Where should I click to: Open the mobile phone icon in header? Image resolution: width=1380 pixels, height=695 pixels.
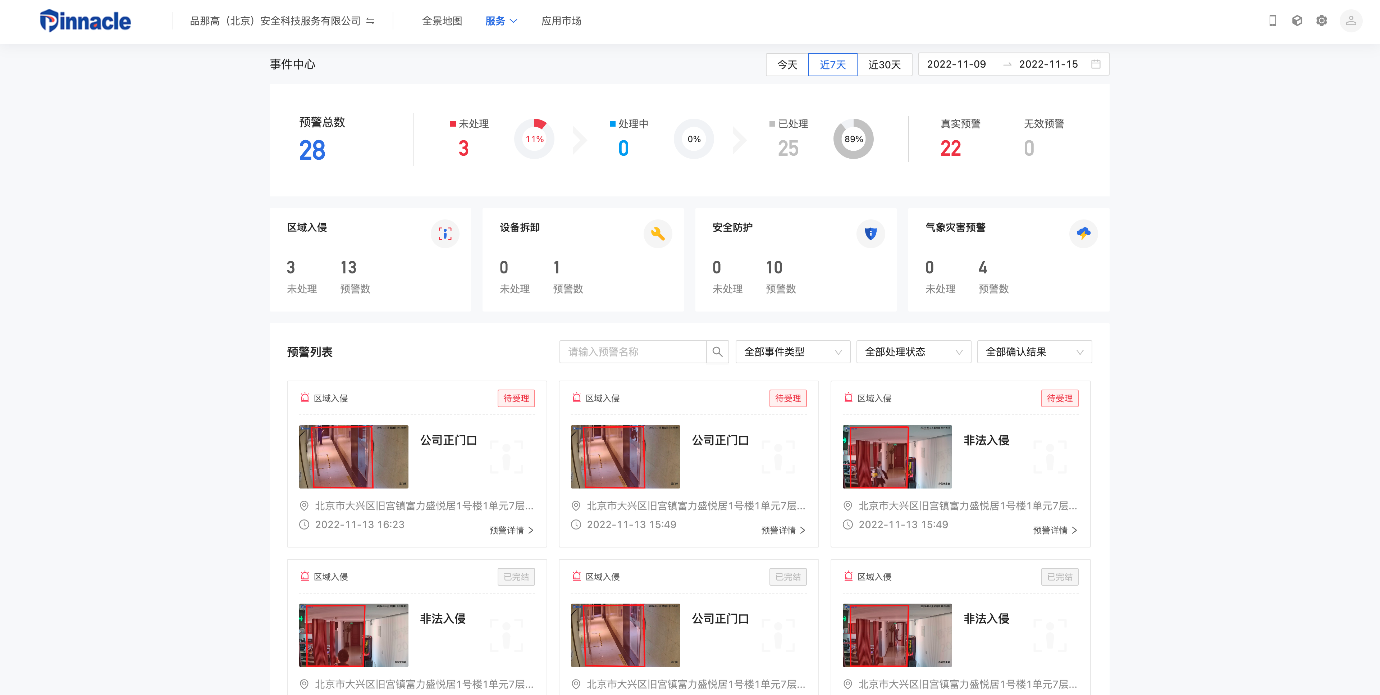click(x=1272, y=21)
